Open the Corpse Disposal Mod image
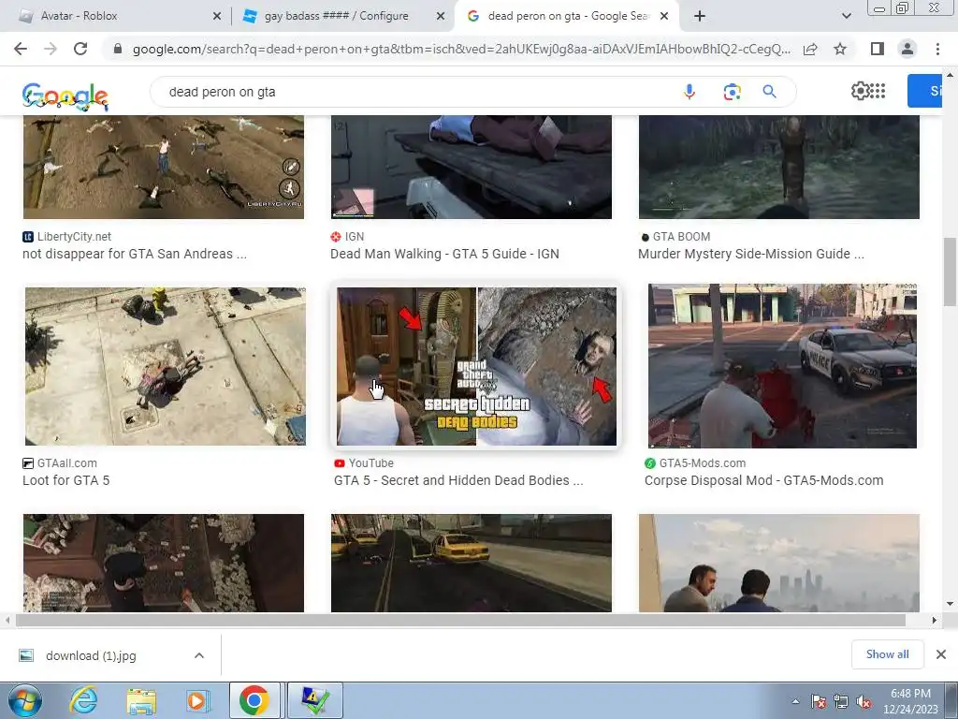The width and height of the screenshot is (958, 719). pyautogui.click(x=783, y=366)
